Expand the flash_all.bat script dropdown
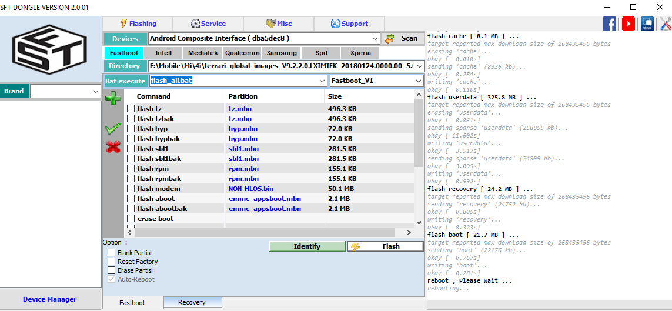Screen dimensions: 672x311 point(322,81)
